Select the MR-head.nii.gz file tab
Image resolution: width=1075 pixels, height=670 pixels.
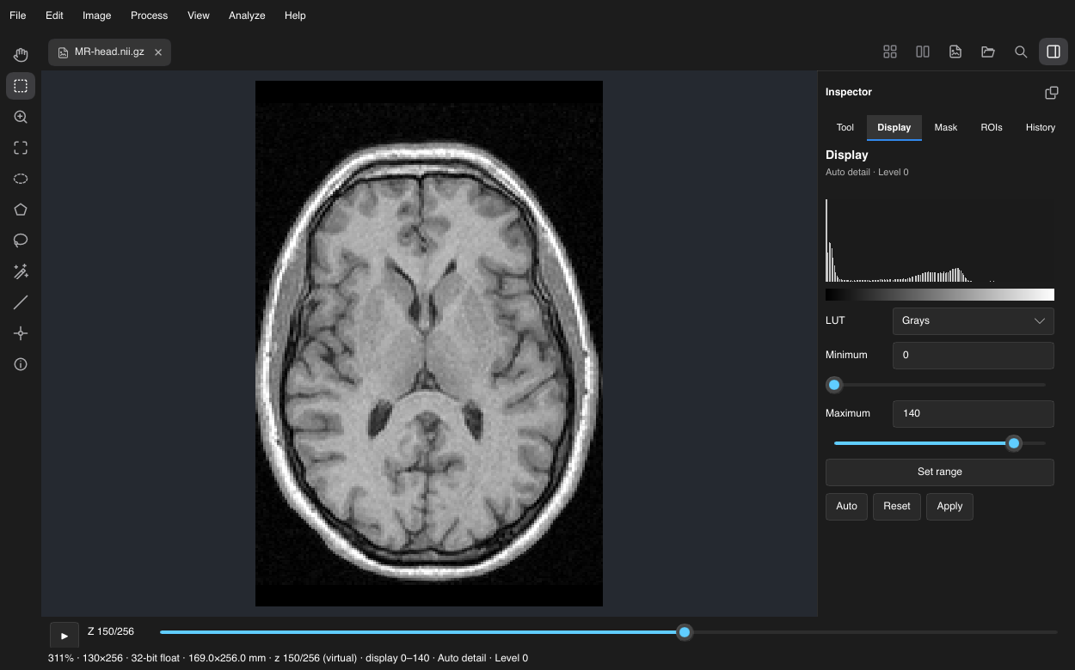[109, 52]
